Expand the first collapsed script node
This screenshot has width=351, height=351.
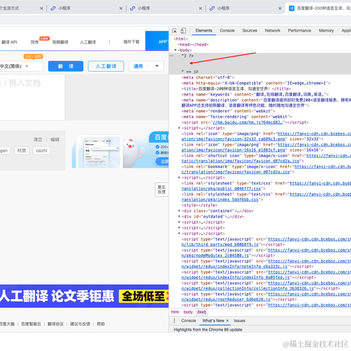(x=179, y=128)
